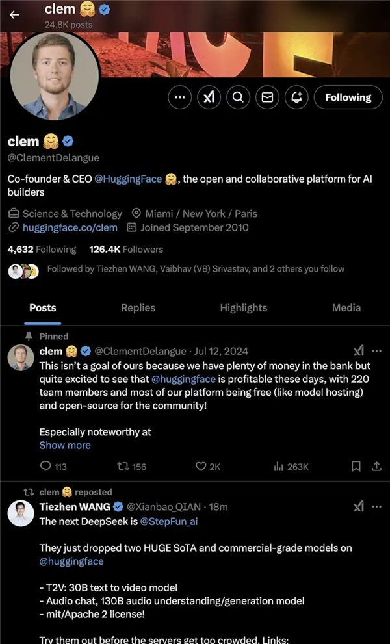Open clem's large profile photo
This screenshot has height=644, width=390.
[55, 76]
